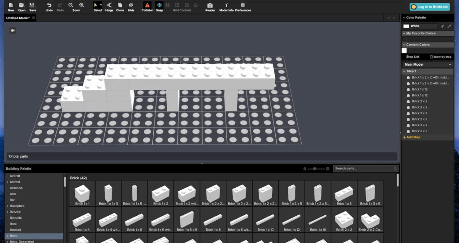Image resolution: width=459 pixels, height=243 pixels.
Task: Enable the Show By Step checkbox
Action: coord(431,57)
